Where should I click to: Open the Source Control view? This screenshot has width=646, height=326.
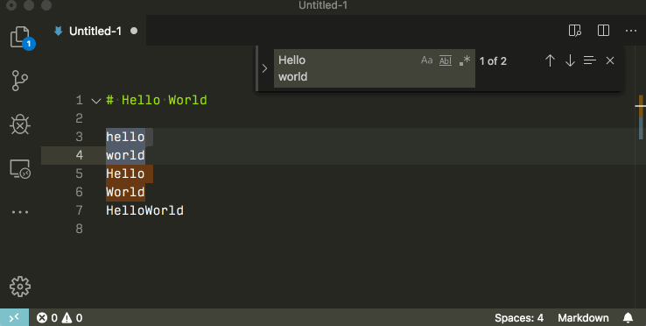[x=20, y=81]
